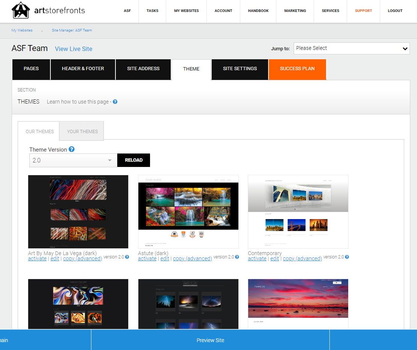Click the SUPPORT menu item
This screenshot has width=417, height=350.
363,11
